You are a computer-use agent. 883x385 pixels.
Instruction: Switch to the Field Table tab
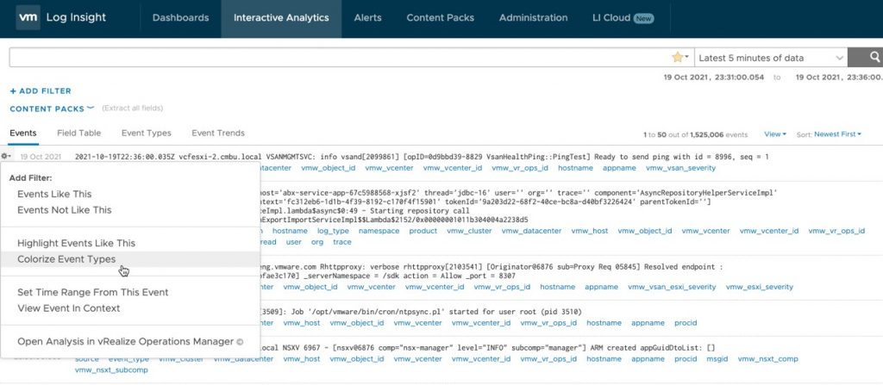pos(78,133)
